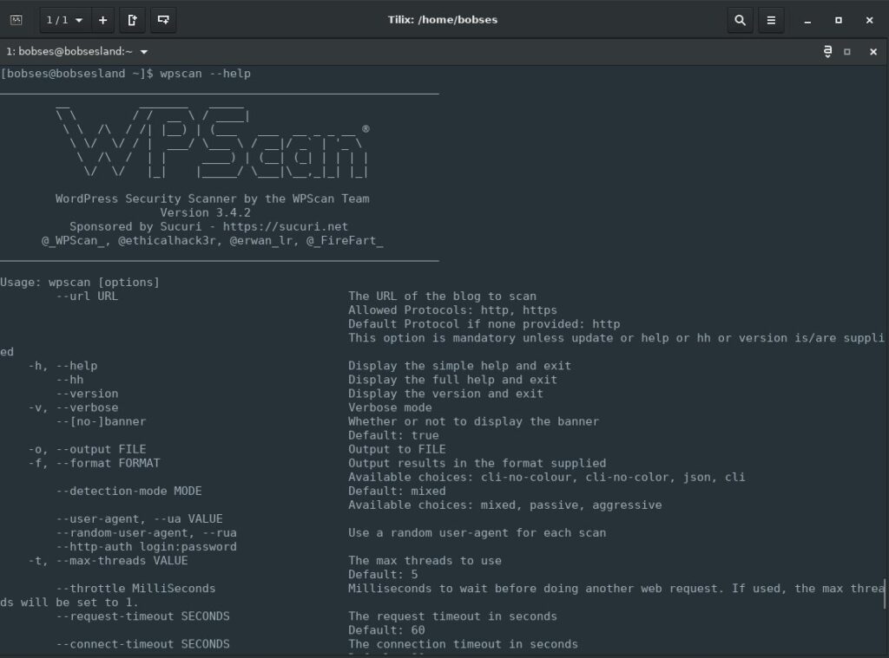Close the Tilix window
Viewport: 889px width, 658px height.
(870, 21)
